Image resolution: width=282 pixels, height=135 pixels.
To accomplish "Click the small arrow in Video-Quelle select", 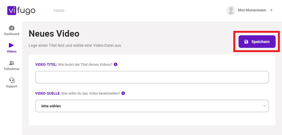I will (x=264, y=106).
